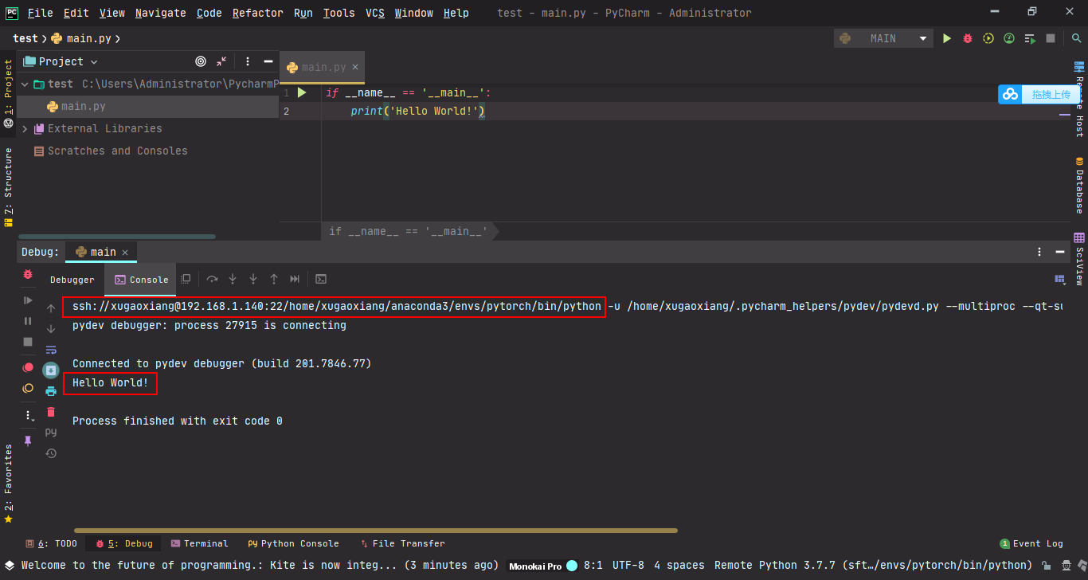Switch to the Debugger tab
The height and width of the screenshot is (580, 1088).
click(72, 280)
